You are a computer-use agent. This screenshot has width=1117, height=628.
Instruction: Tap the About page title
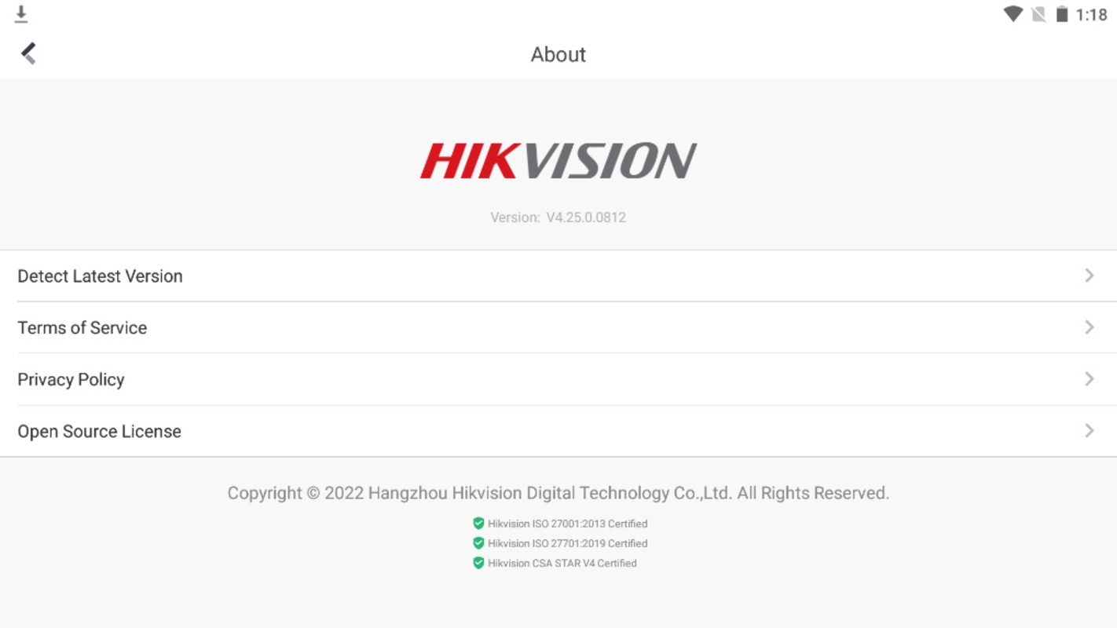558,54
